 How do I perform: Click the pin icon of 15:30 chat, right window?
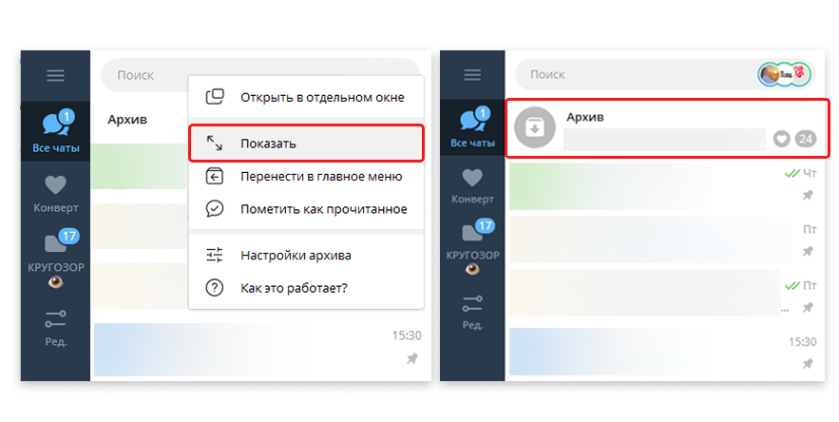[x=808, y=364]
